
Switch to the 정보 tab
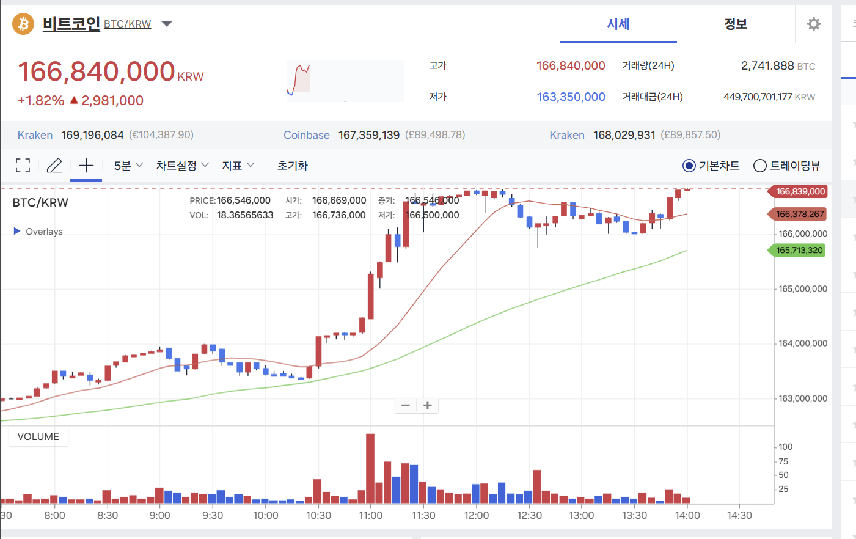[736, 24]
